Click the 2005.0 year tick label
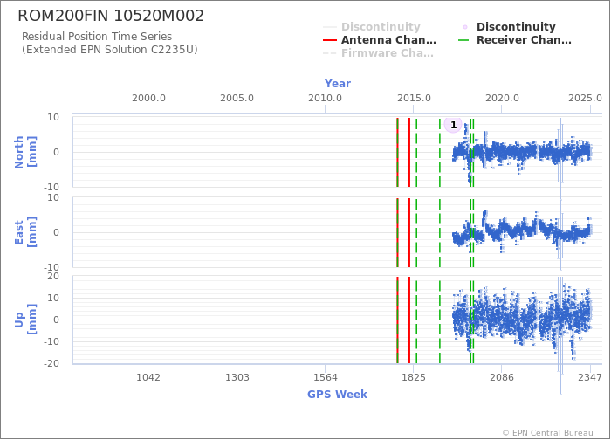This screenshot has width=611, height=440. point(237,98)
